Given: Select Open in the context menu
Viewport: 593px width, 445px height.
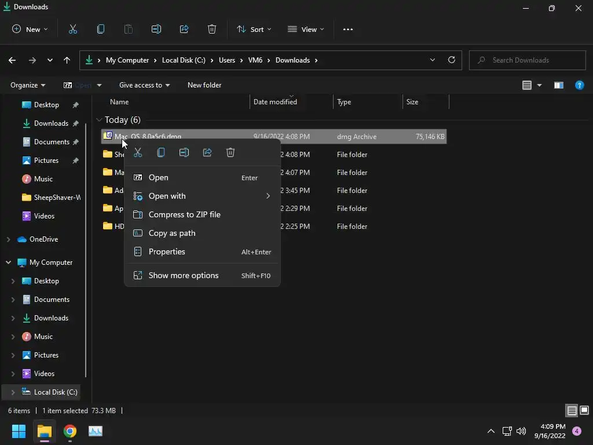Looking at the screenshot, I should [202, 177].
